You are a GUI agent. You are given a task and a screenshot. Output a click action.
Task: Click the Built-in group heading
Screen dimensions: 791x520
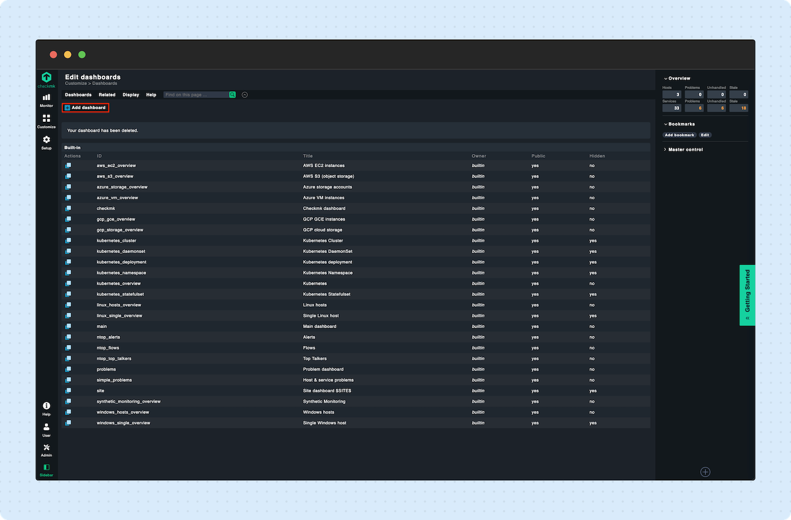coord(72,148)
